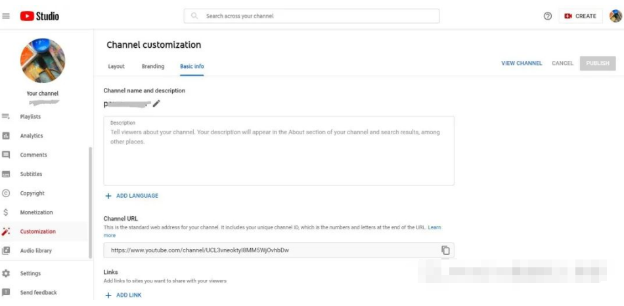624x306 pixels.
Task: Open Copyright page from sidebar
Action: [32, 193]
